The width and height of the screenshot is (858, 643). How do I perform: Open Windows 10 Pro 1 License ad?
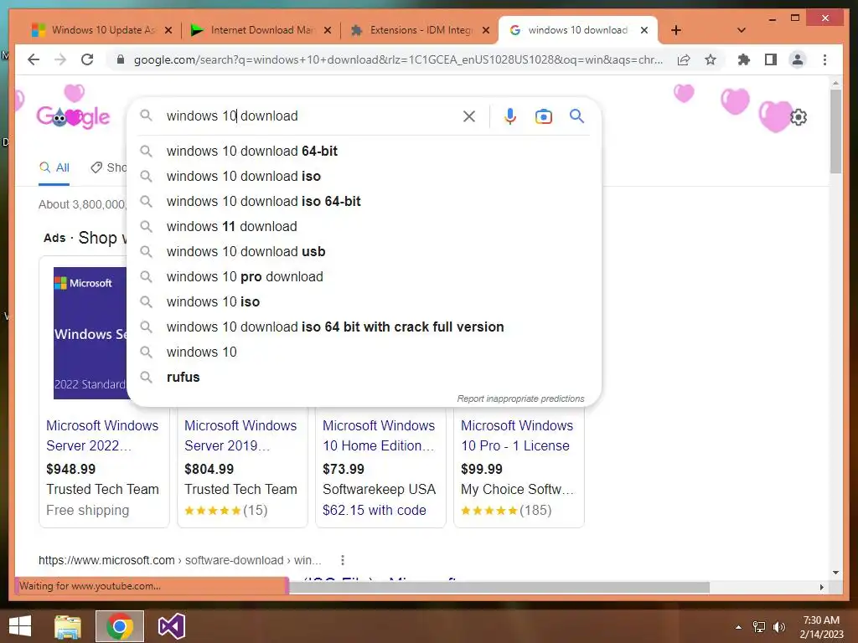(x=516, y=435)
